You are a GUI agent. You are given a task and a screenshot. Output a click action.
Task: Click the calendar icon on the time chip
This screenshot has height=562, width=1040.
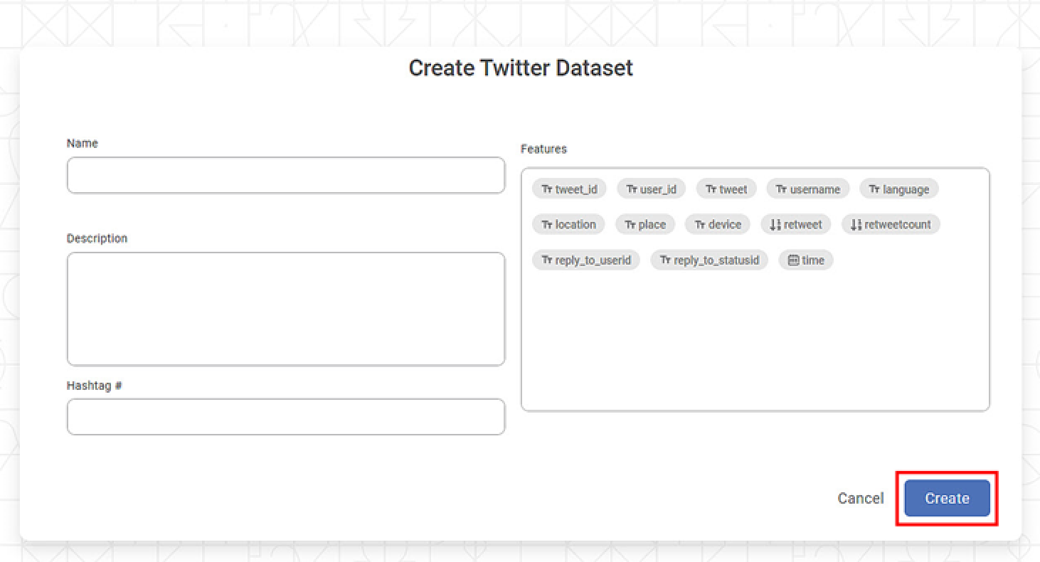pos(793,260)
